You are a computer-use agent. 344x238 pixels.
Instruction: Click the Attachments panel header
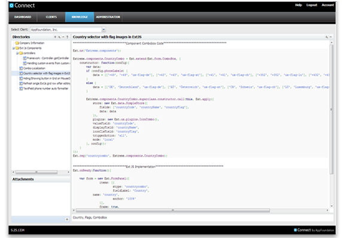pyautogui.click(x=41, y=179)
